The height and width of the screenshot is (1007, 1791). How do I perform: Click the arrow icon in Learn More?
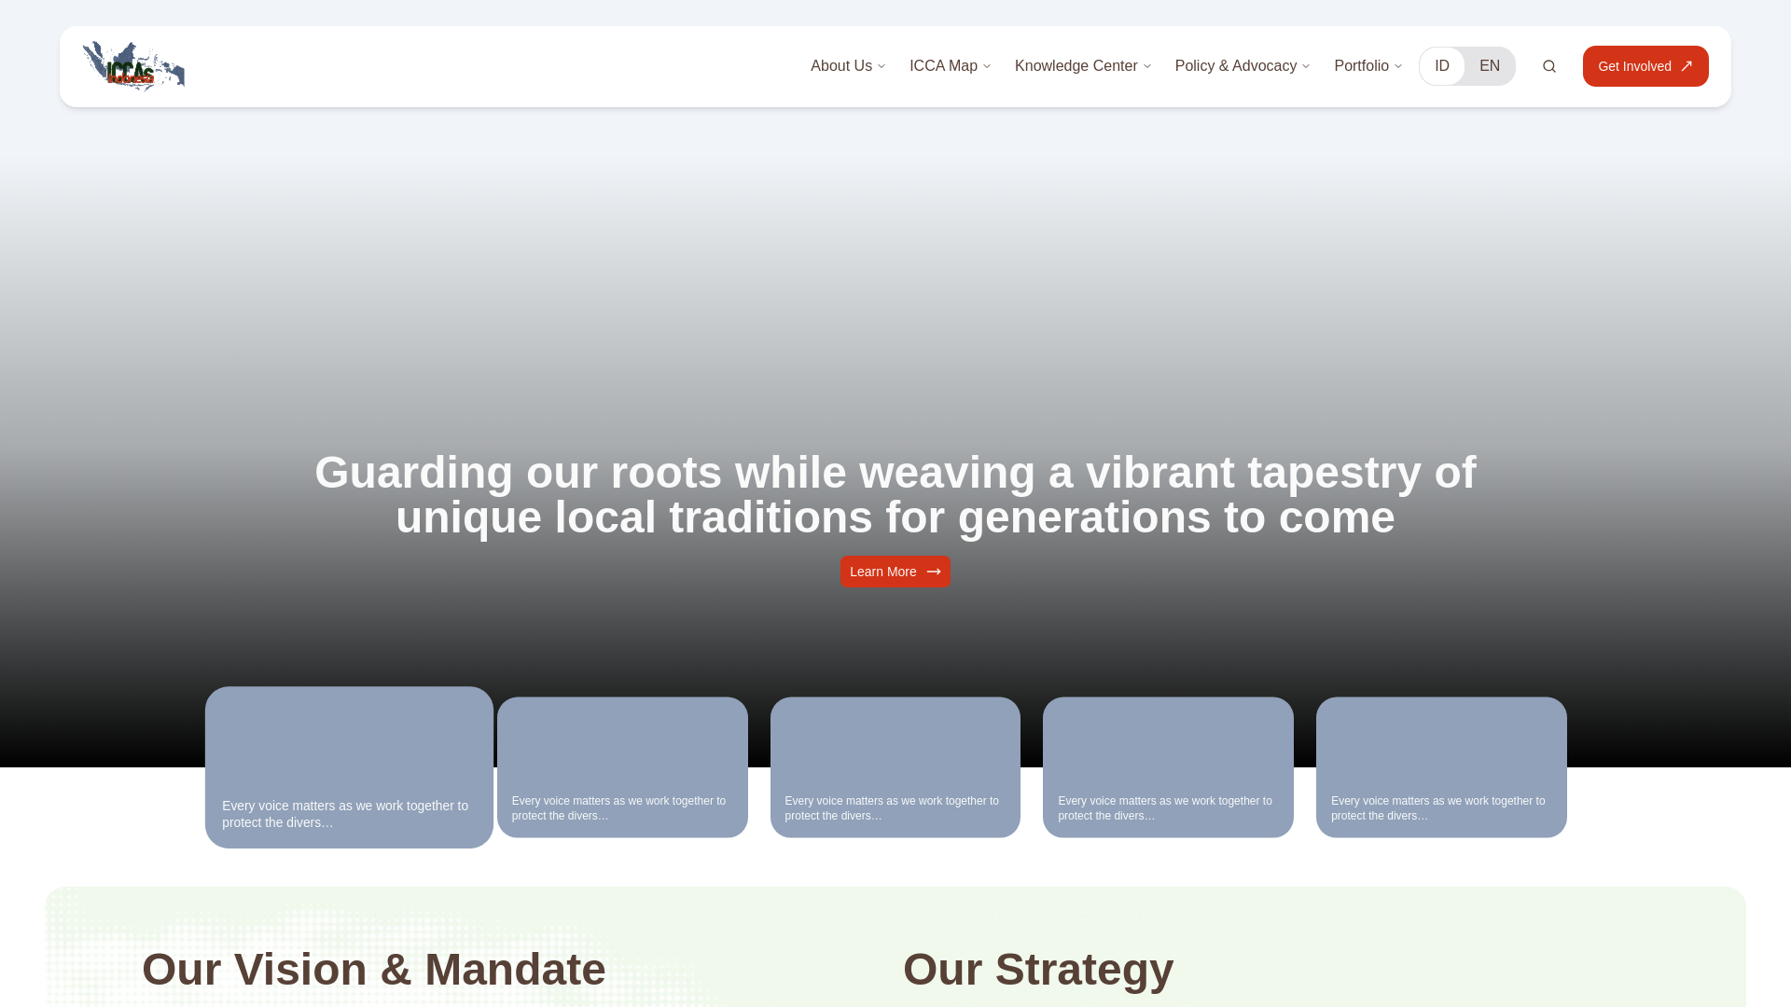pyautogui.click(x=934, y=572)
